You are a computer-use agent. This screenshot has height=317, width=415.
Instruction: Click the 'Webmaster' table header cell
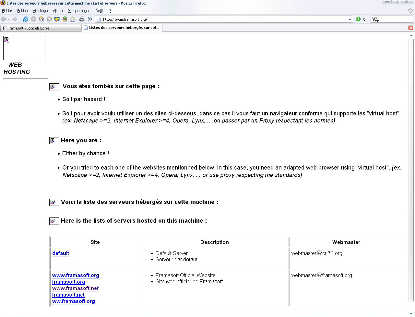[346, 242]
